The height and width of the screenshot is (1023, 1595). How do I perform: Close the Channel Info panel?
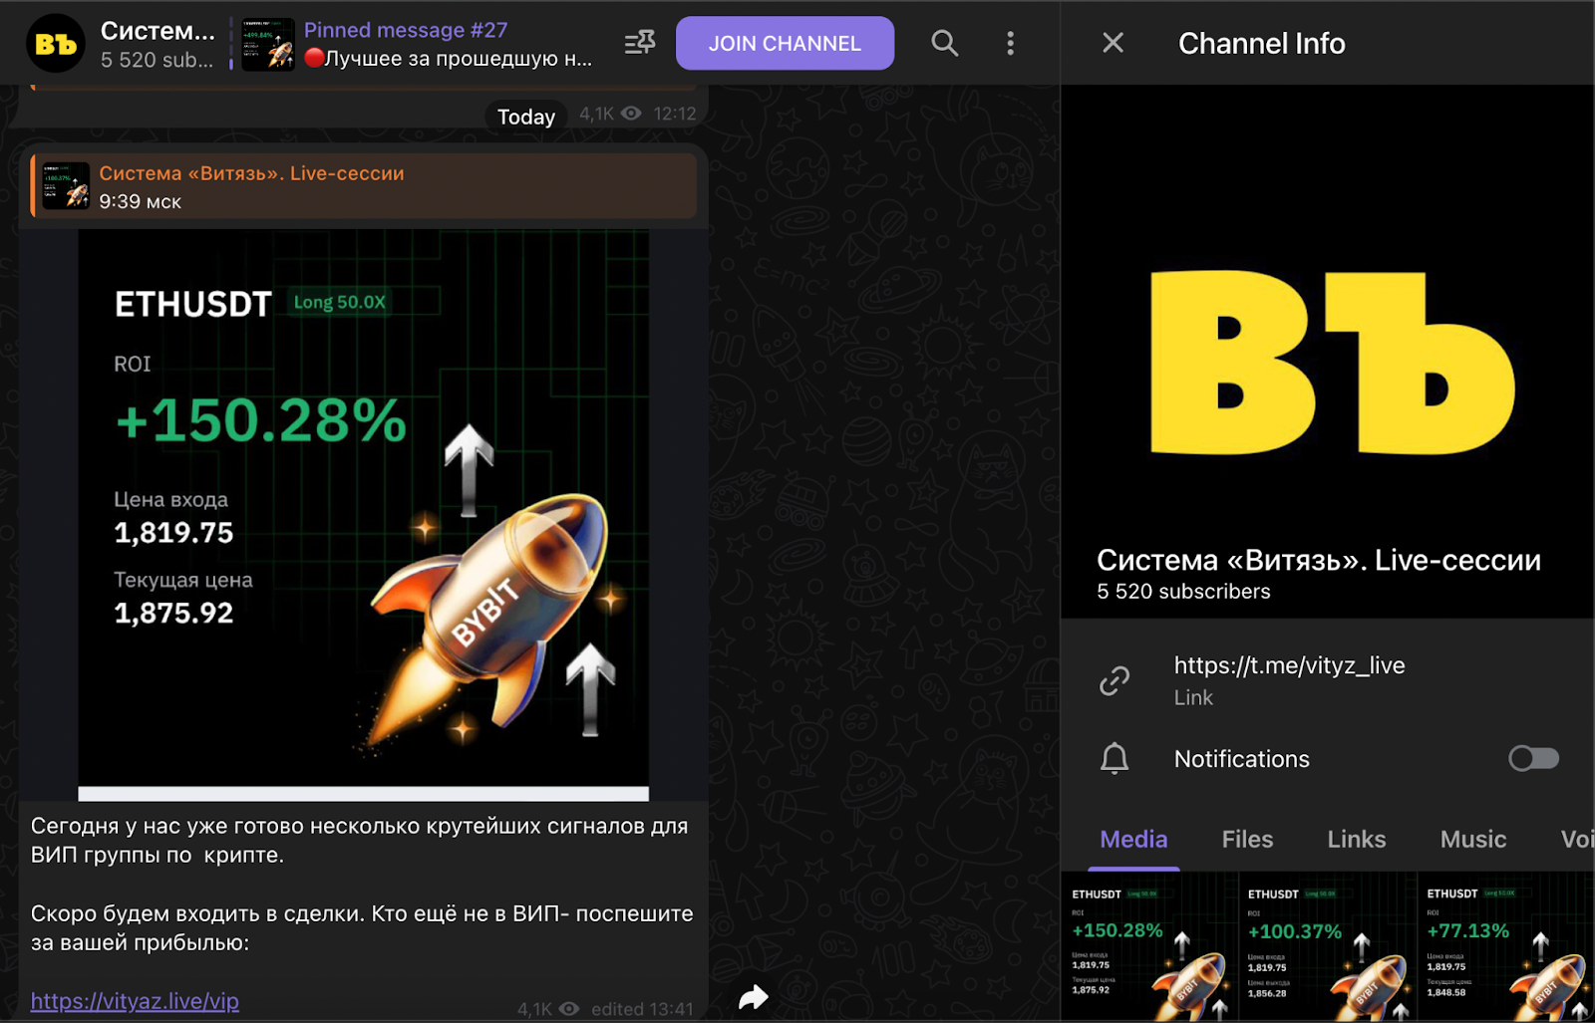coord(1113,43)
